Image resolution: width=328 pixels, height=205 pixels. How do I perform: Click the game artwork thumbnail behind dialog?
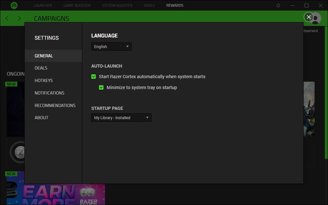(x=309, y=109)
